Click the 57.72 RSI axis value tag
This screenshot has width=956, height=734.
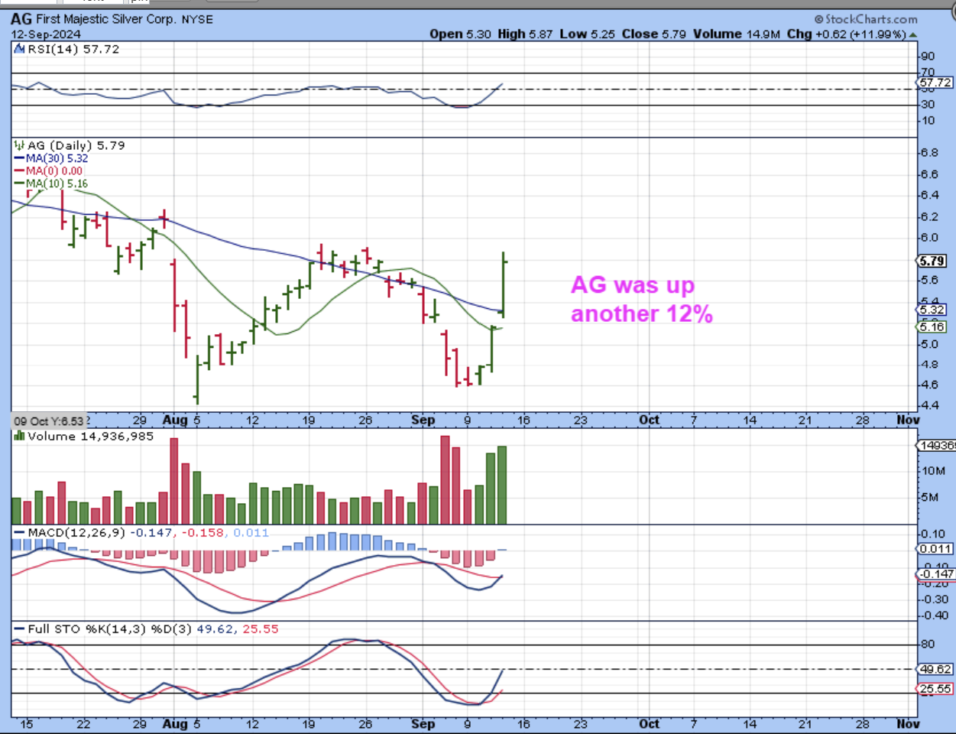(935, 83)
